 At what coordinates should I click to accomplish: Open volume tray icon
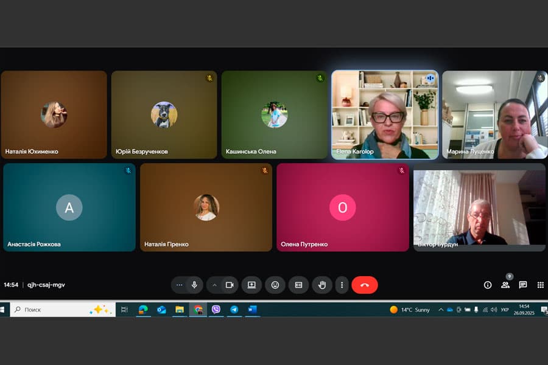[494, 310]
